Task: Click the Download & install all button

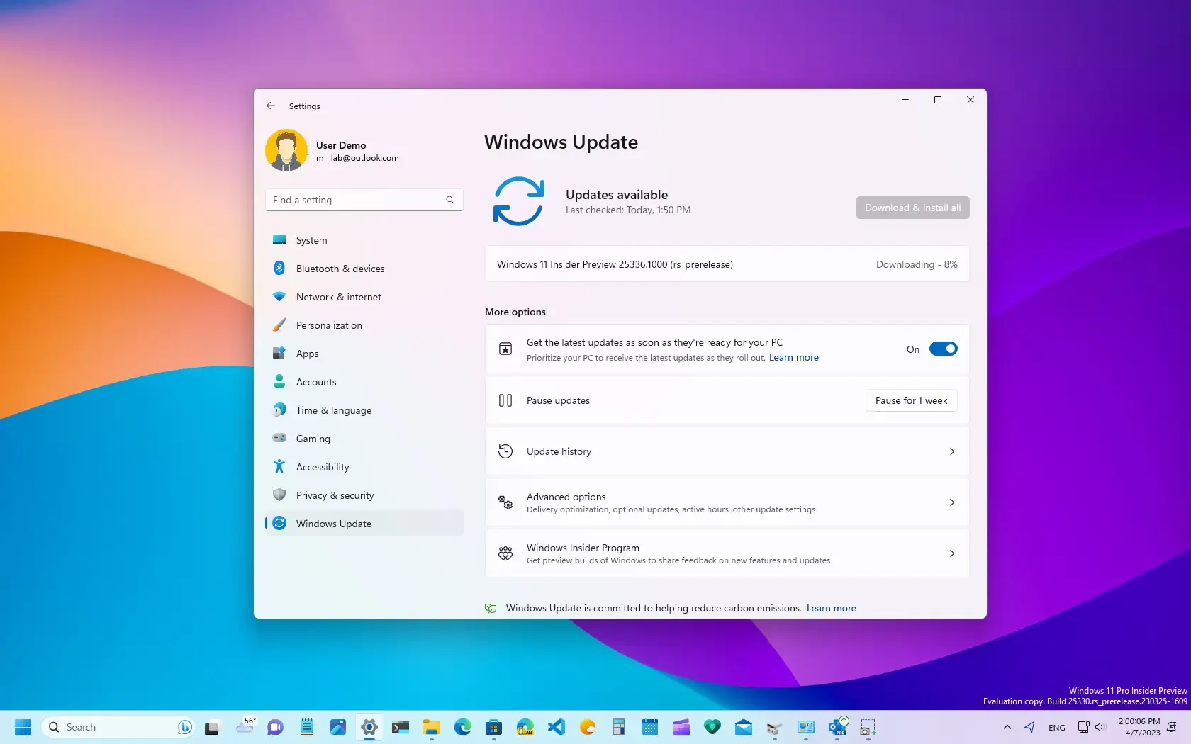Action: coord(912,207)
